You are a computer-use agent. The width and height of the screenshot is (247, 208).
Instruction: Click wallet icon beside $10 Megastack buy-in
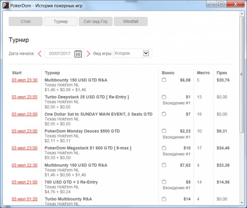pyautogui.click(x=164, y=148)
